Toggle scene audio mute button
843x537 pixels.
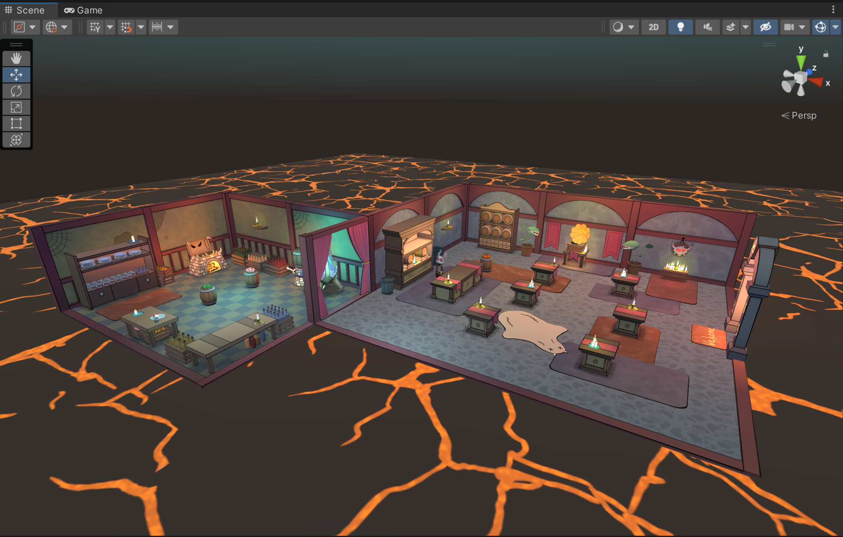[x=707, y=27]
